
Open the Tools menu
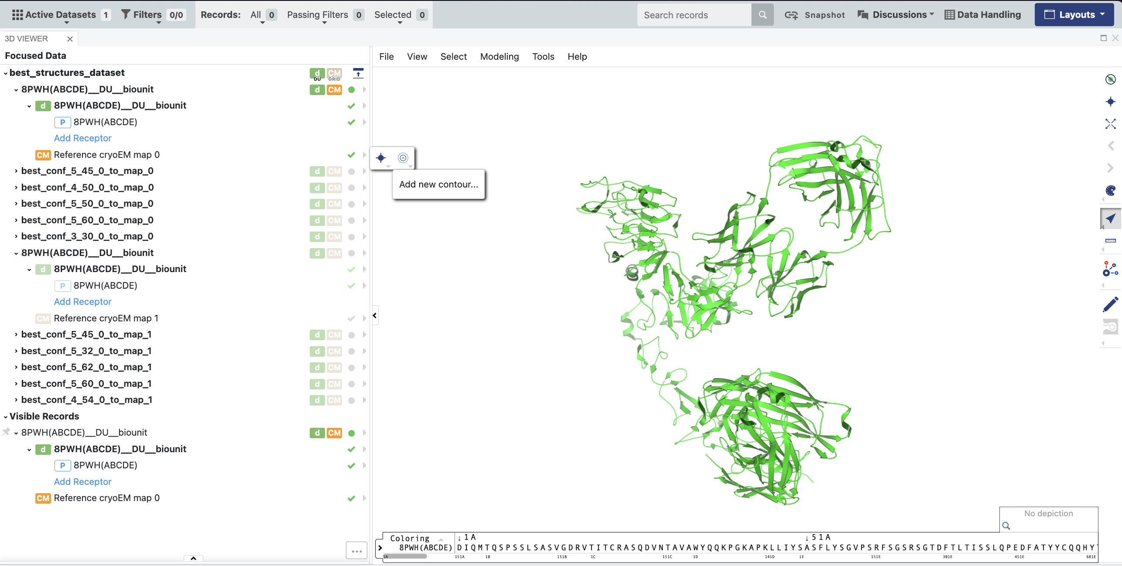(x=543, y=57)
